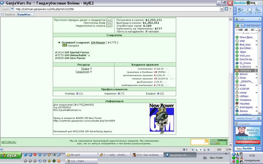Click the Ганджиум resource link
The width and height of the screenshot is (263, 164).
point(82,72)
